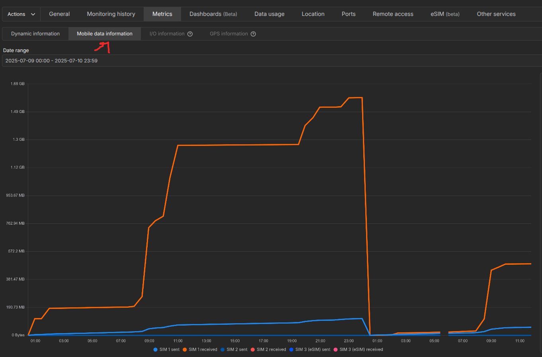Open the Monitoring history tab
The width and height of the screenshot is (542, 357).
tap(111, 14)
